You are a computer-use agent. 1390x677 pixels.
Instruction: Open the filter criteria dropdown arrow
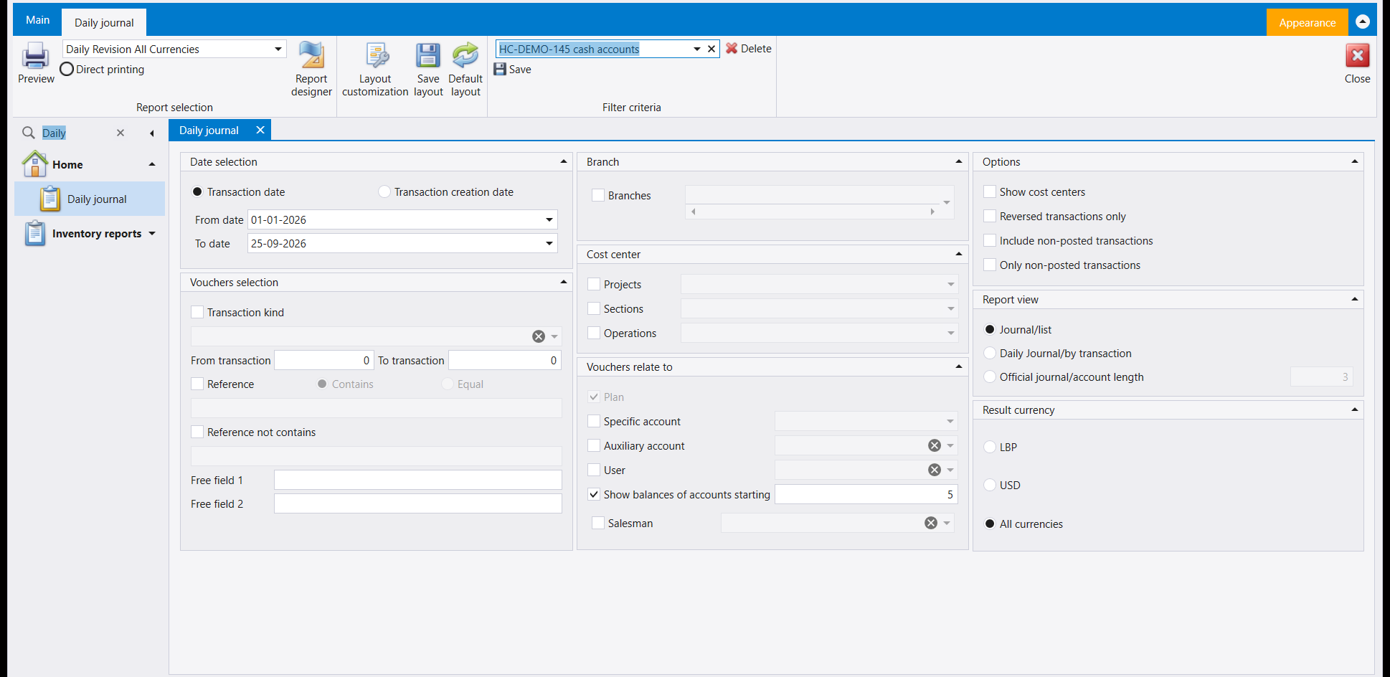[x=697, y=49]
